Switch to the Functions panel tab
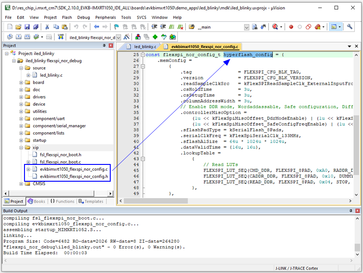This screenshot has width=363, height=273. pos(62,201)
